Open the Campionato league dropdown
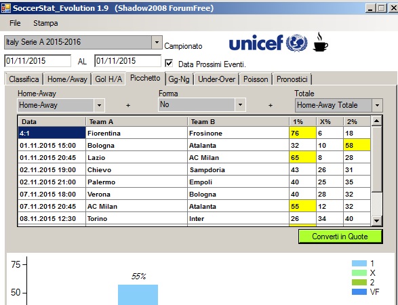The image size is (398, 305). click(157, 42)
